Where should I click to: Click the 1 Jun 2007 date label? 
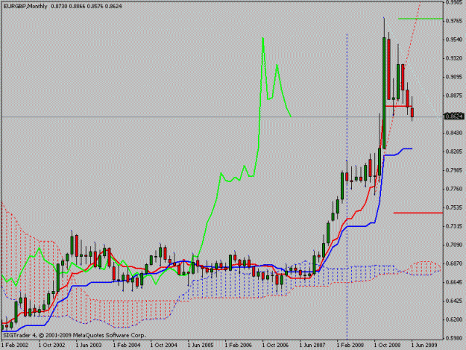312,345
